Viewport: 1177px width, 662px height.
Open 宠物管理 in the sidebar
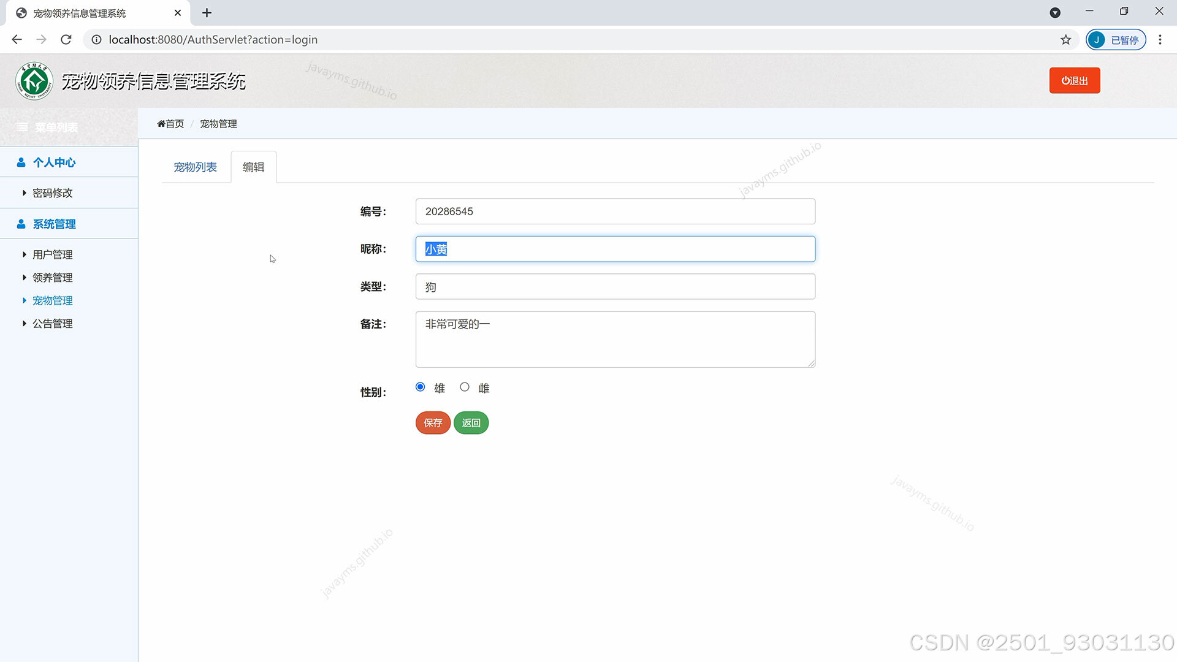(53, 300)
